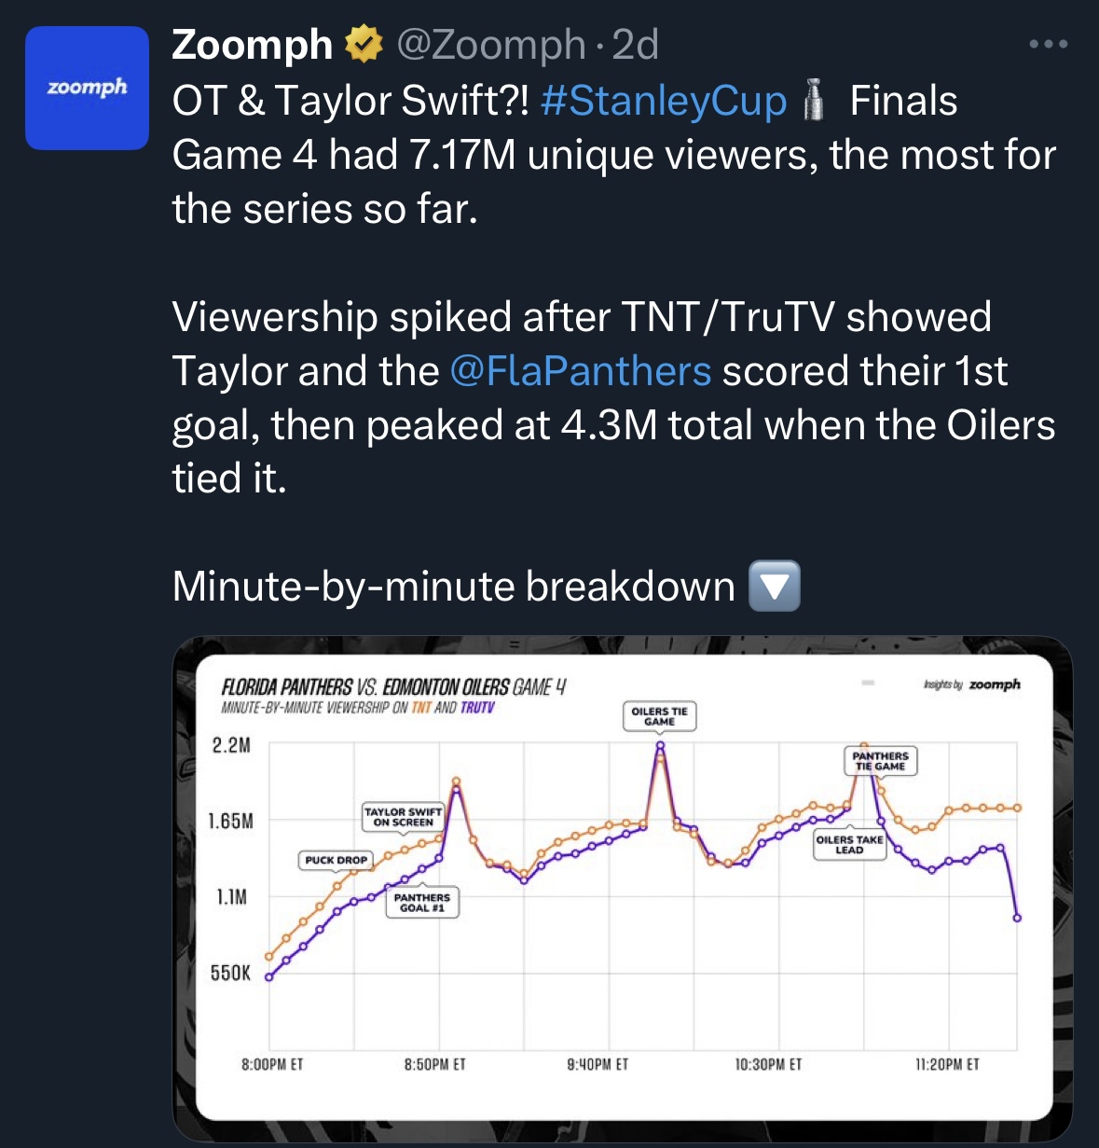Click the 2d post timestamp
The width and height of the screenshot is (1099, 1148).
636,45
